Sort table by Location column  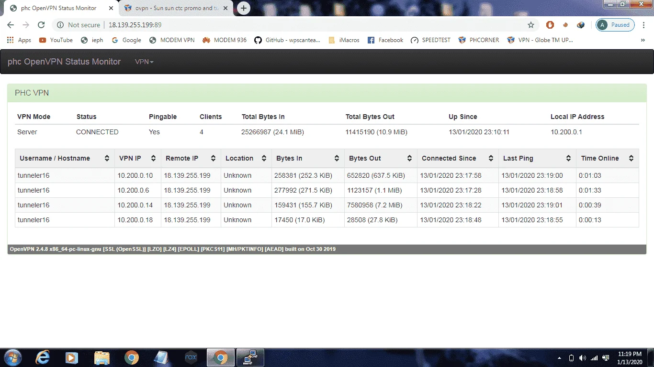coord(246,158)
